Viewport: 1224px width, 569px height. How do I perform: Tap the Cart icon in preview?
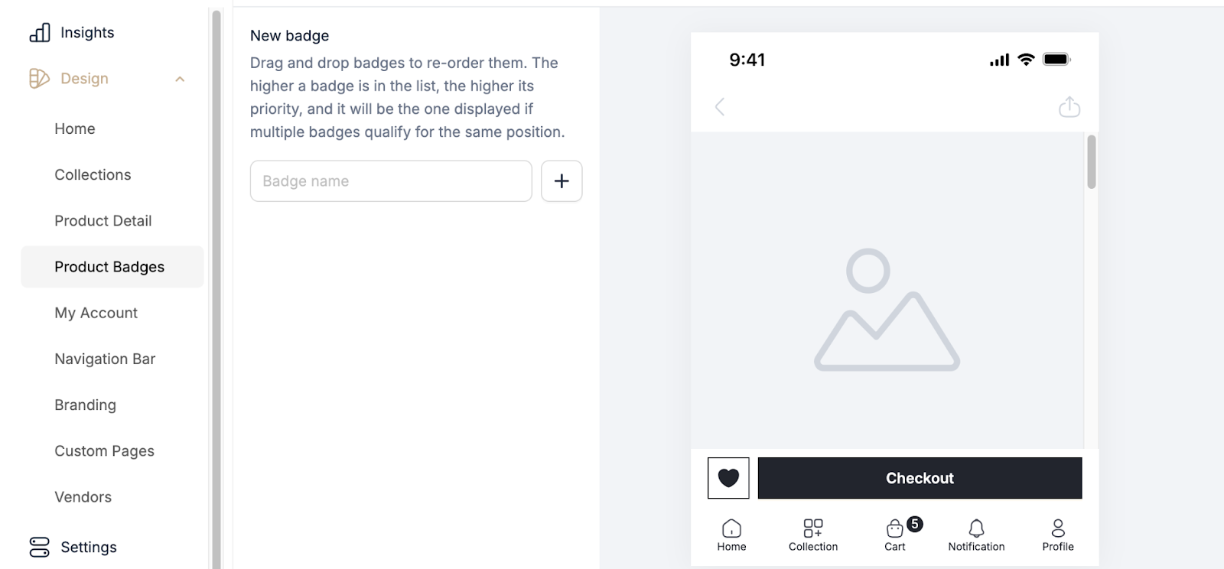coord(894,528)
